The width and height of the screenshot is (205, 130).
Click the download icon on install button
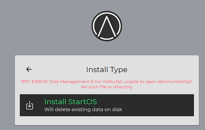(29, 105)
